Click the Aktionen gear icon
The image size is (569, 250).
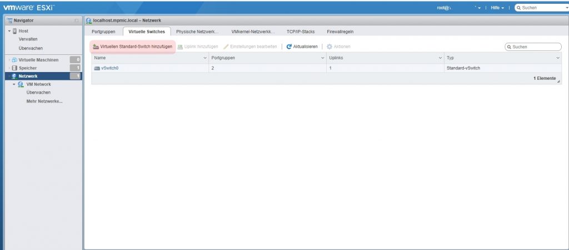[x=330, y=47]
